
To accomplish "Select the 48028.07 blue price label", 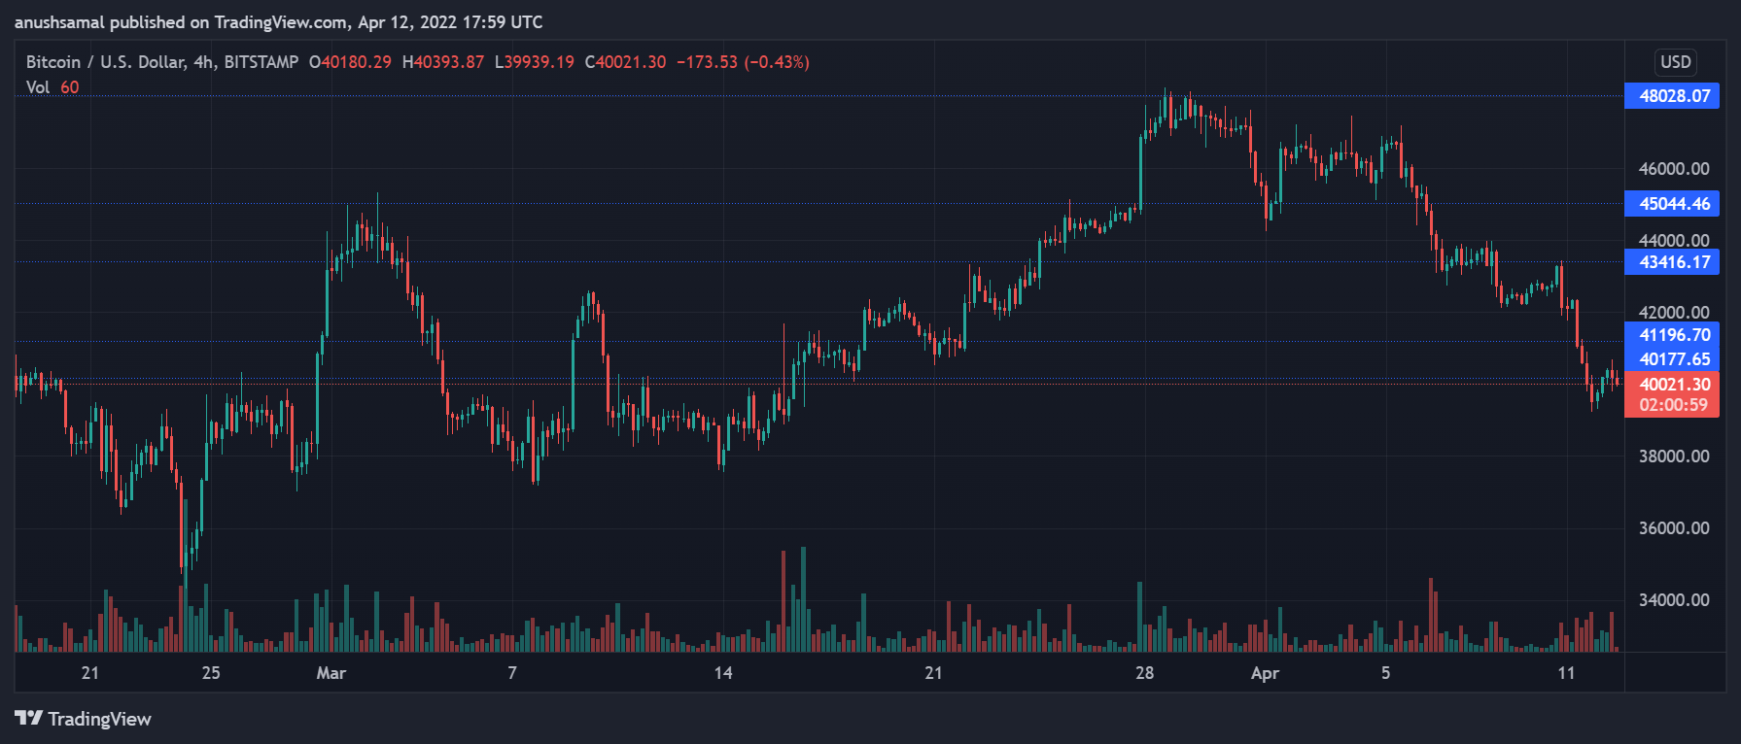I will tap(1673, 96).
